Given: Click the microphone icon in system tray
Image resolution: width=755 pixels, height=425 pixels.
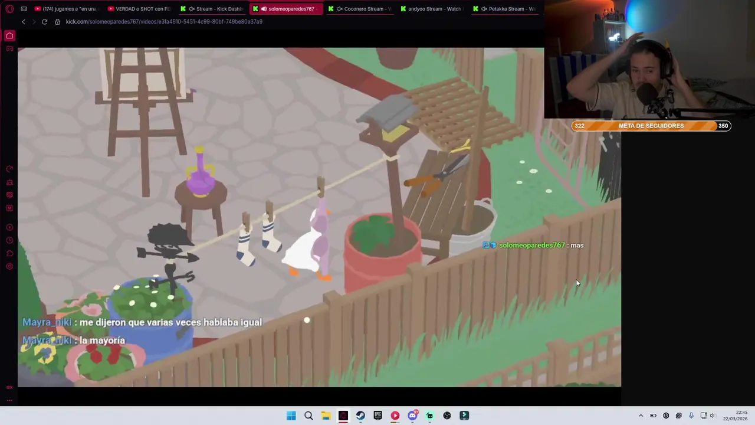Looking at the screenshot, I should click(691, 416).
